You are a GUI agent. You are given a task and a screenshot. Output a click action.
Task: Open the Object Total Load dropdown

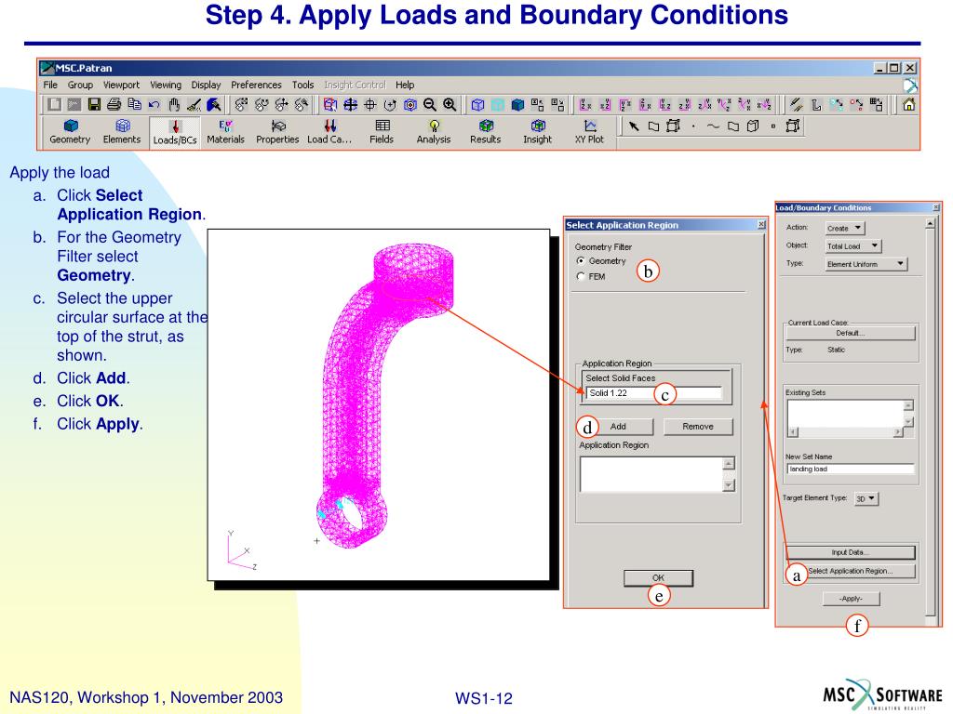852,245
